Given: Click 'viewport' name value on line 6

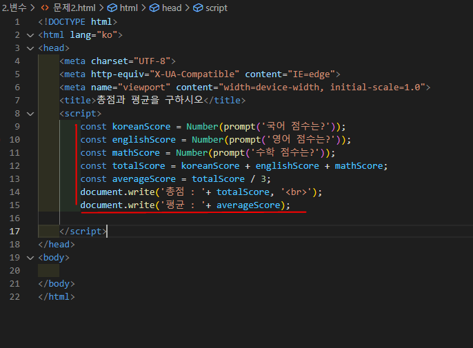Looking at the screenshot, I should pos(144,88).
